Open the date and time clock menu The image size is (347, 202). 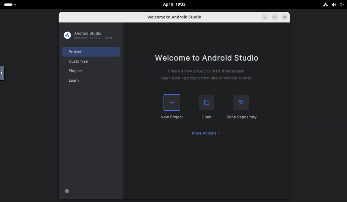tap(174, 4)
